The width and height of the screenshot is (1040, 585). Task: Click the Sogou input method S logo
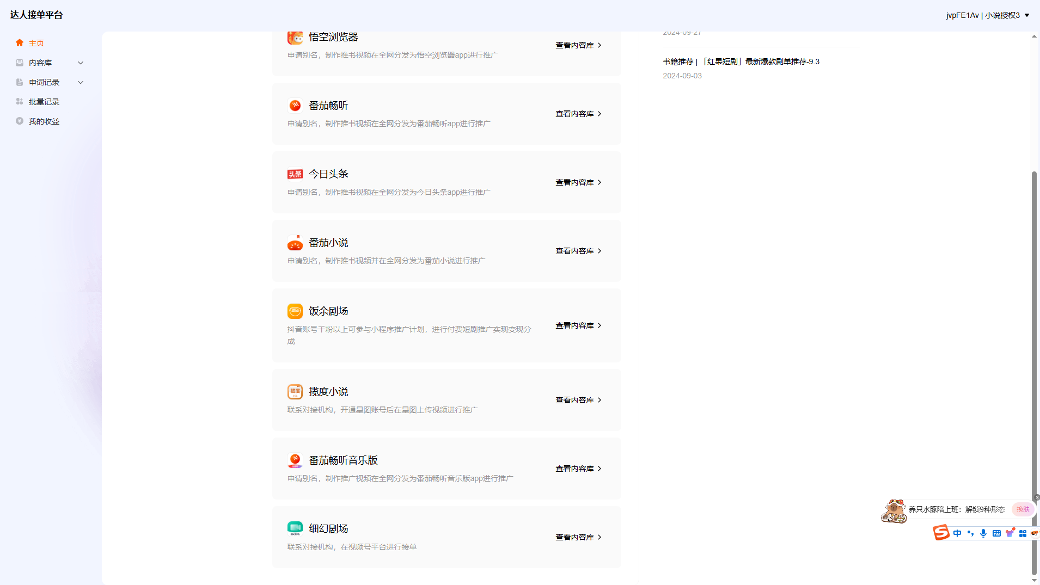point(941,533)
